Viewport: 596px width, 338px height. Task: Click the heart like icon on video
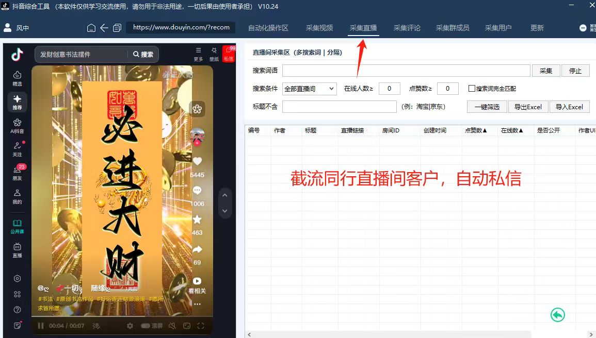tap(197, 161)
